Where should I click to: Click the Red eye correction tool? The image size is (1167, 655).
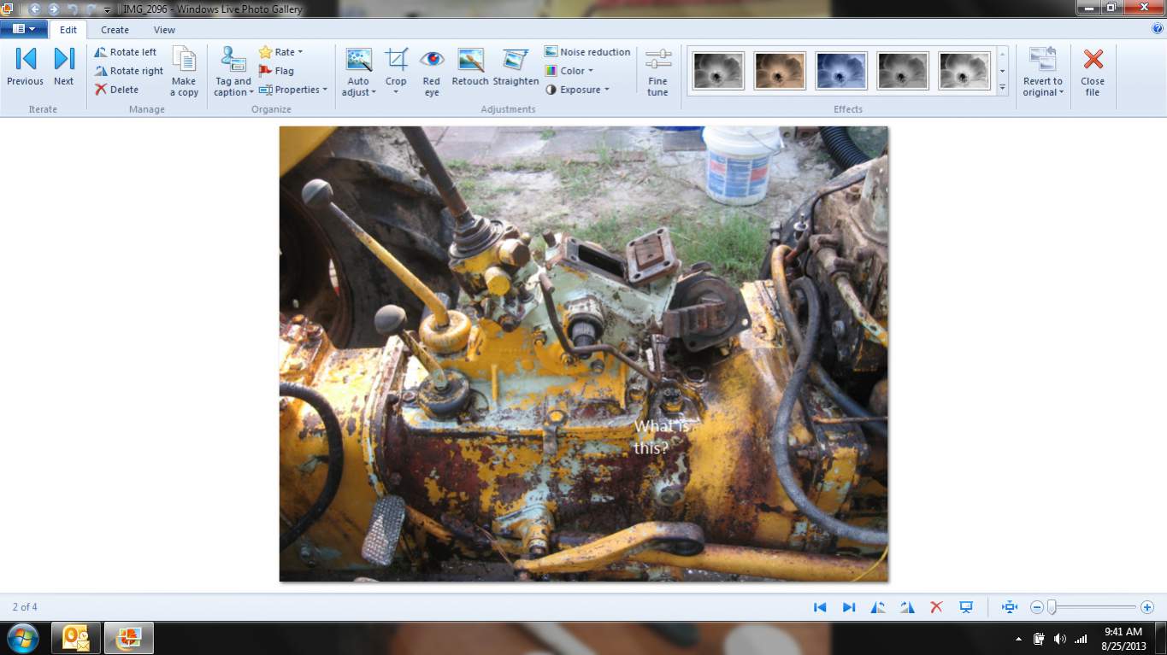[432, 70]
